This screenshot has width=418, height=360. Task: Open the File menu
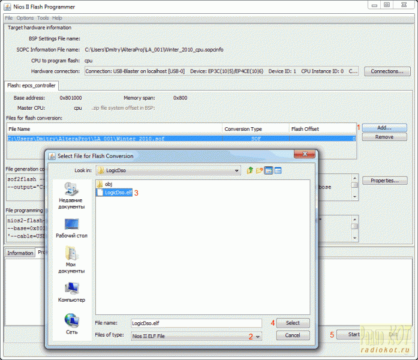click(9, 18)
